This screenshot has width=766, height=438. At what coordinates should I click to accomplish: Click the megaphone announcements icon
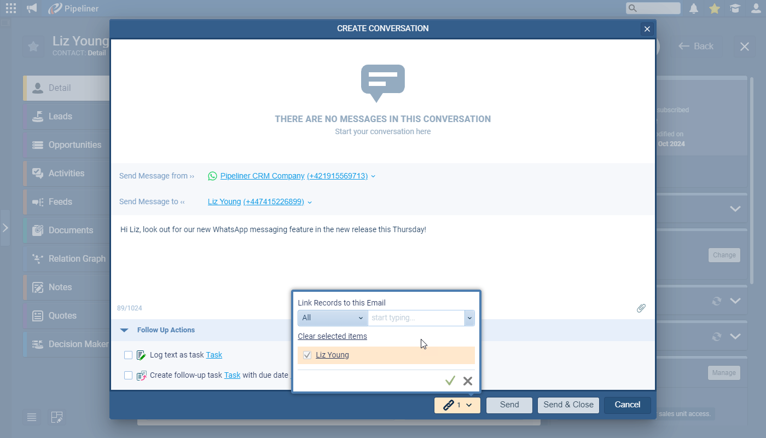tap(32, 8)
